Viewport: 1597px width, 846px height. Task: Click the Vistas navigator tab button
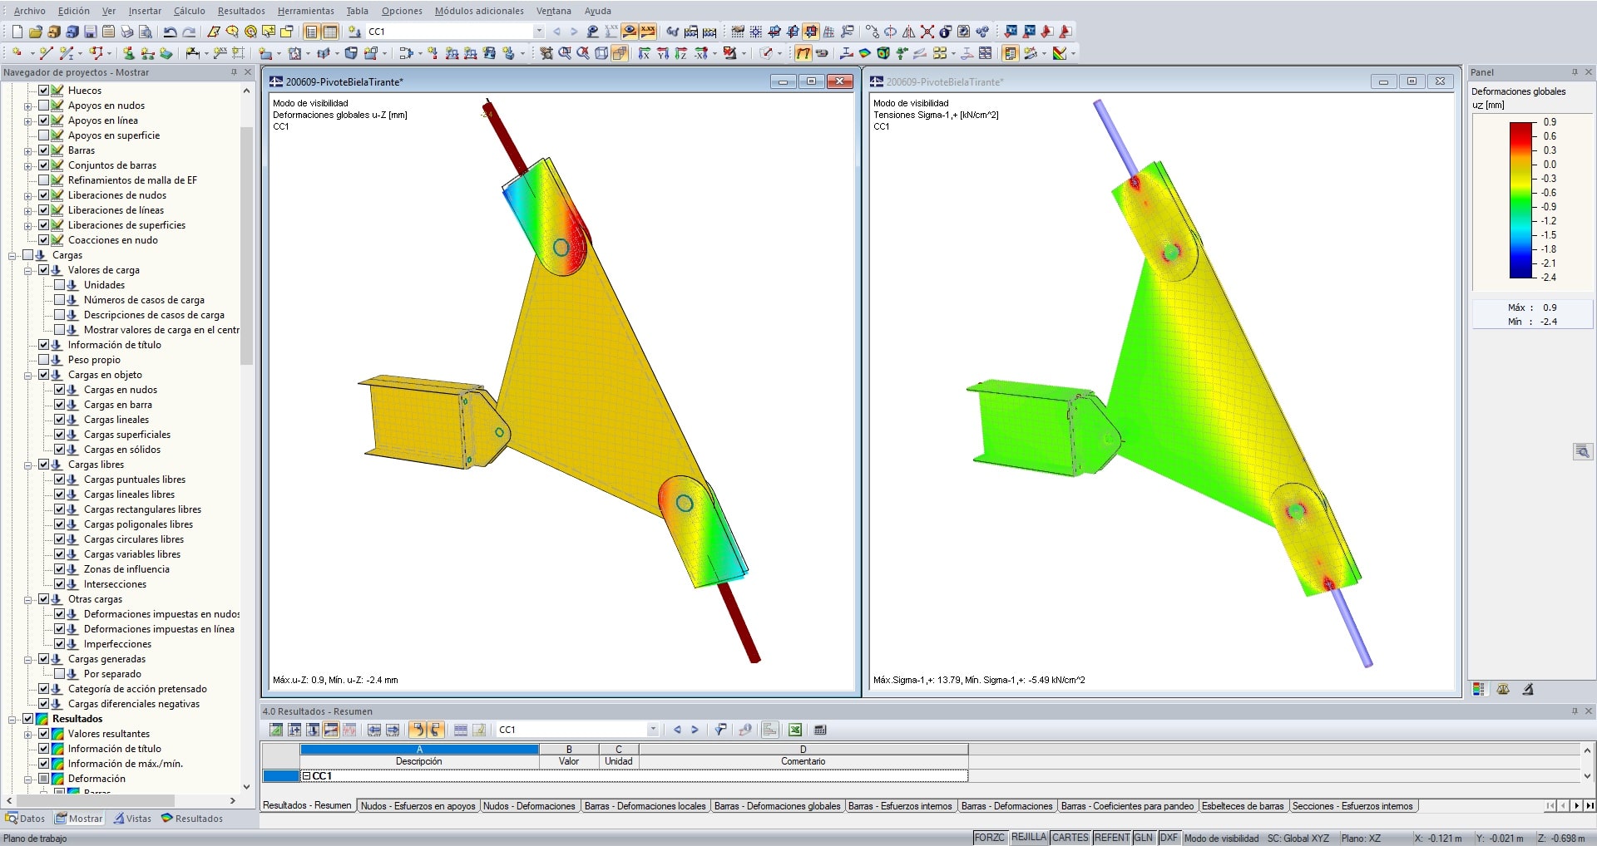tap(132, 819)
